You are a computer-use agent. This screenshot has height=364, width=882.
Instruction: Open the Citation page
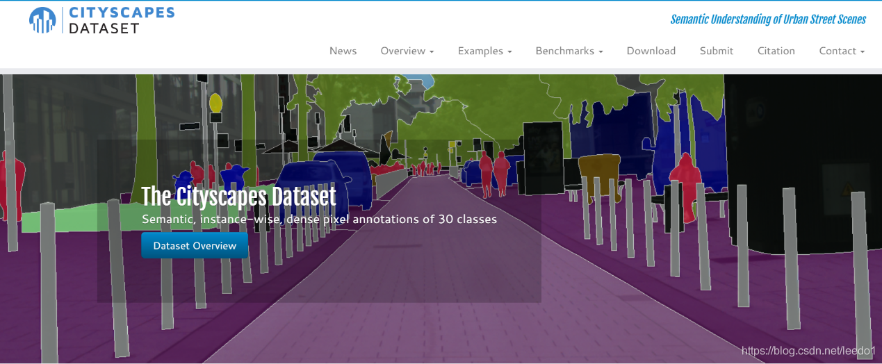tap(776, 51)
